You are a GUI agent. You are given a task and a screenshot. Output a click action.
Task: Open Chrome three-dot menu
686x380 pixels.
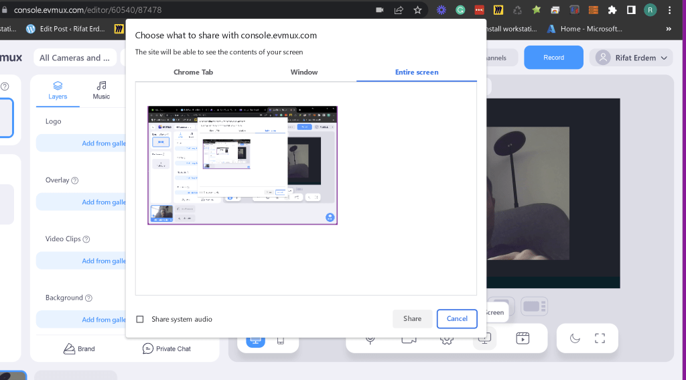(670, 9)
